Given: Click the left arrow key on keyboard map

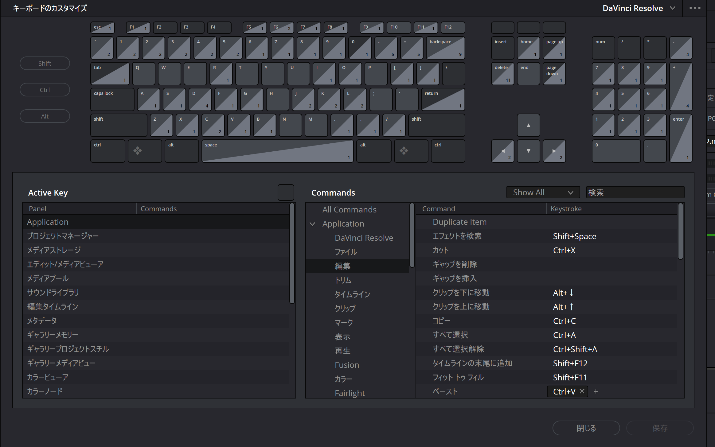Looking at the screenshot, I should click(502, 151).
